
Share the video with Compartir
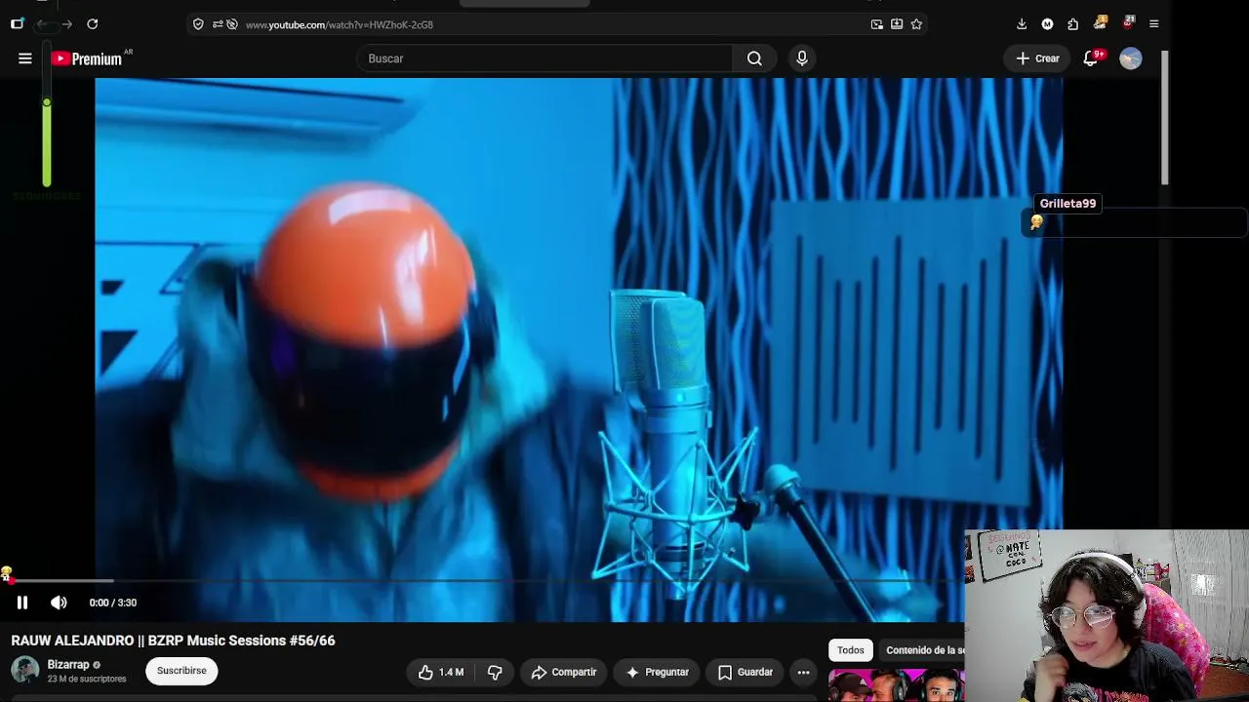click(x=564, y=672)
